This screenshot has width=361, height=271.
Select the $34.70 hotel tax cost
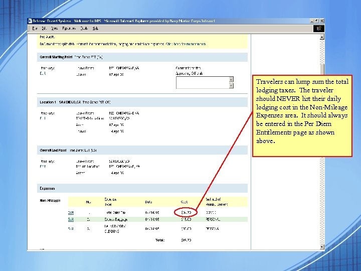click(x=186, y=212)
